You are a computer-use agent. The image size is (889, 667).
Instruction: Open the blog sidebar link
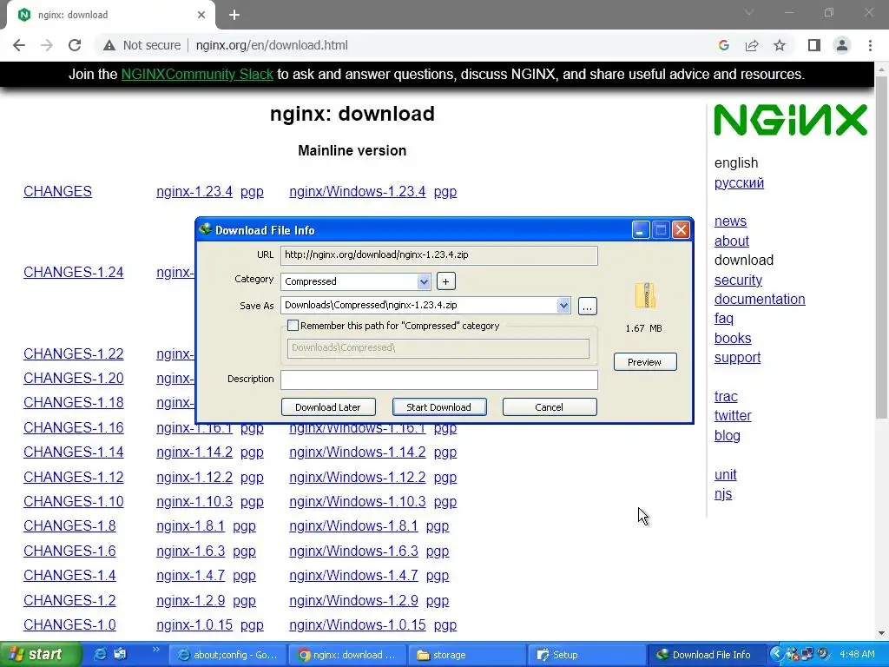pyautogui.click(x=728, y=436)
